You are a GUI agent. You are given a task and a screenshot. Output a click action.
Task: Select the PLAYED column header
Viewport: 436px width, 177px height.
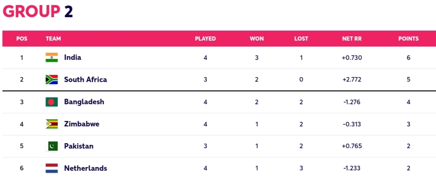tap(205, 39)
